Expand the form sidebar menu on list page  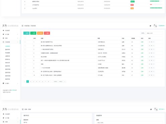(x=10, y=38)
